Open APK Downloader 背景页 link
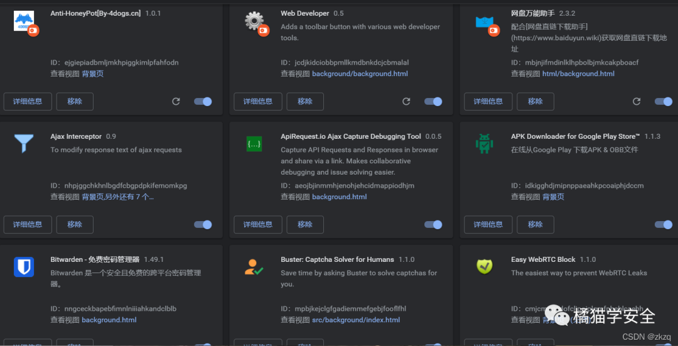 553,197
